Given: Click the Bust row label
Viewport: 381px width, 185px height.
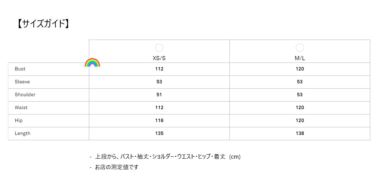Looking at the screenshot, I should coord(20,69).
